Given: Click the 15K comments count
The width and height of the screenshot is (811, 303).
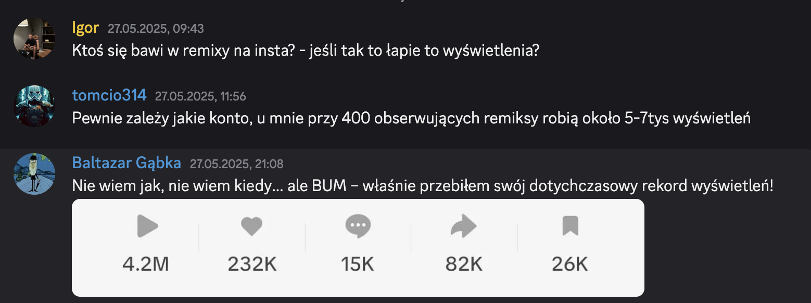Looking at the screenshot, I should tap(358, 264).
